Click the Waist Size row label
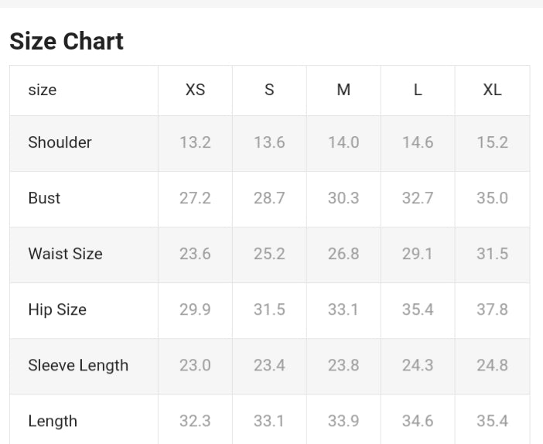 [x=65, y=254]
